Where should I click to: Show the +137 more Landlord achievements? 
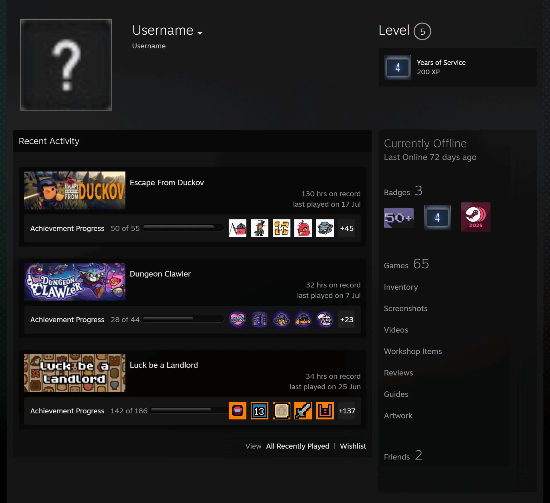pyautogui.click(x=347, y=411)
